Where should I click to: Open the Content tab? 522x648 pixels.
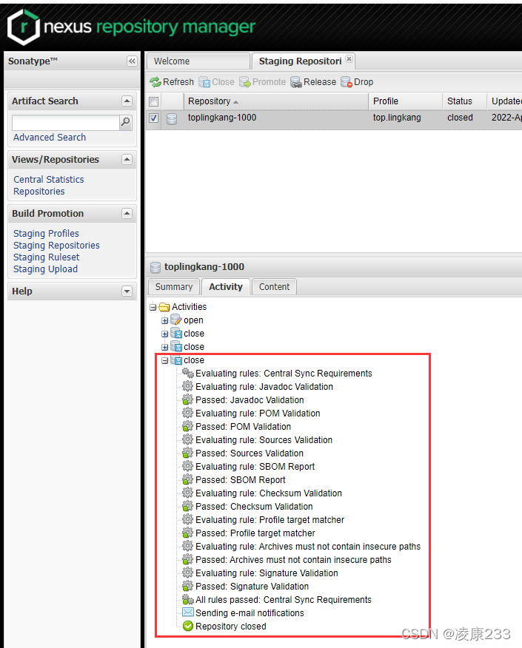tap(274, 287)
